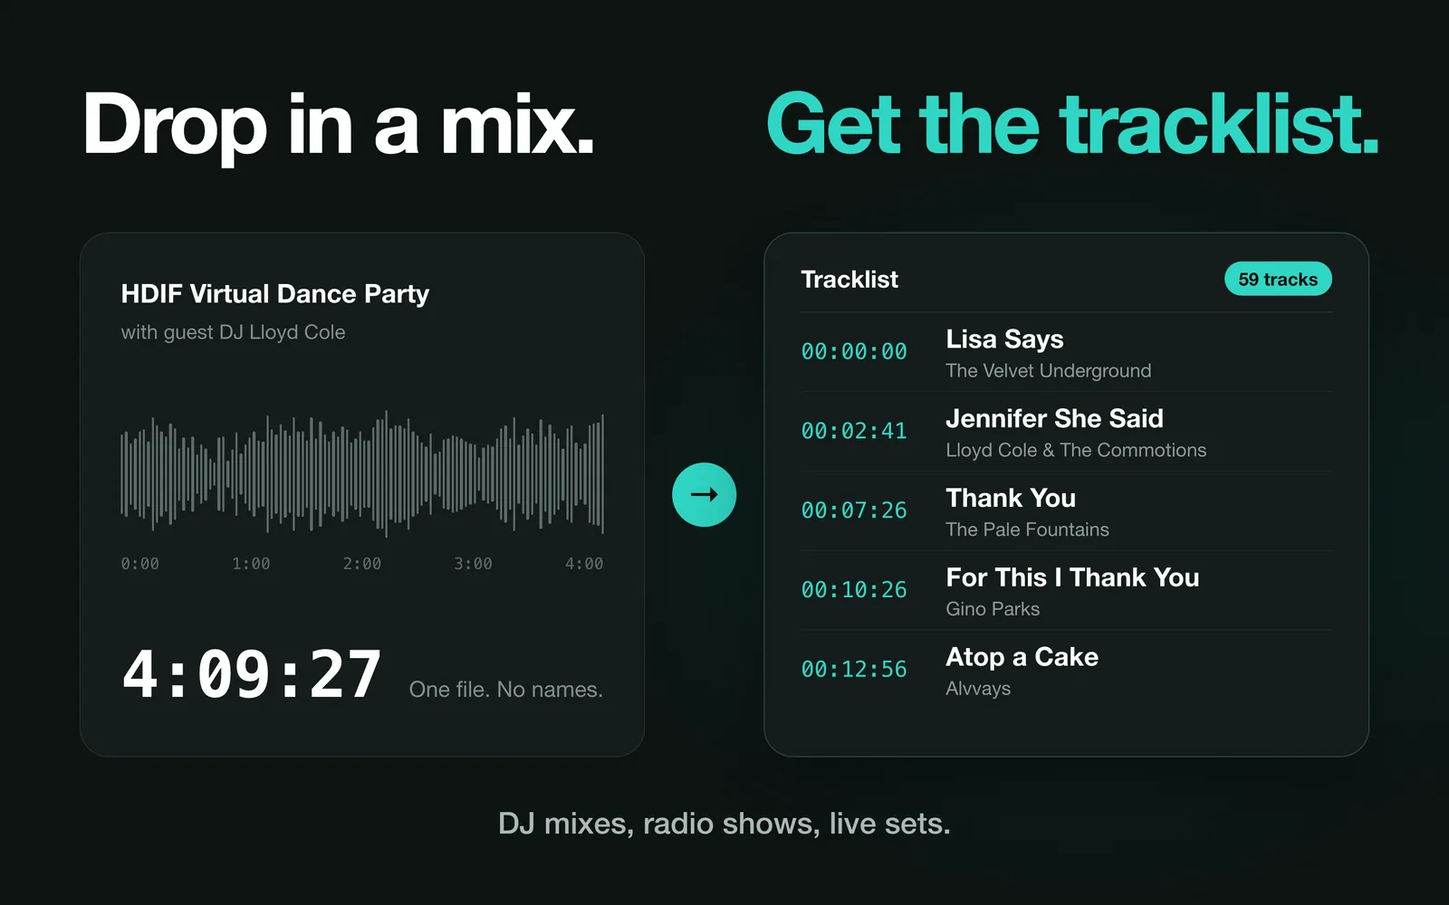Choose the For This I Thank You track
Image resolution: width=1449 pixels, height=905 pixels.
coord(1072,577)
